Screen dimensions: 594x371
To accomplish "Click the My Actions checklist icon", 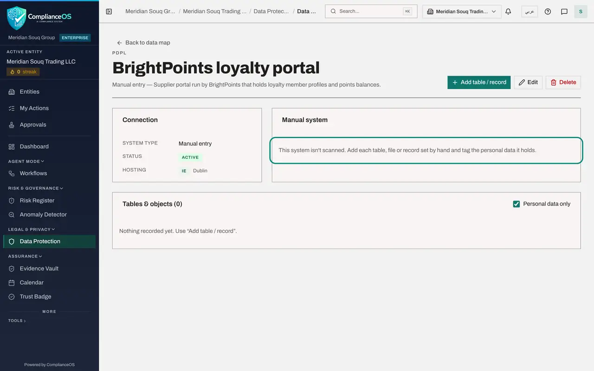I will (12, 108).
